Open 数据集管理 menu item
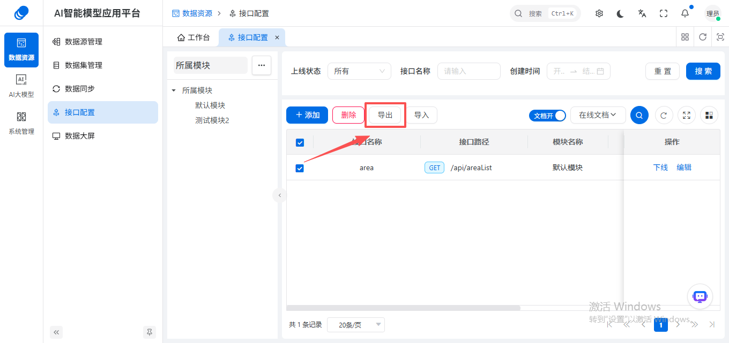729x343 pixels. (x=103, y=65)
